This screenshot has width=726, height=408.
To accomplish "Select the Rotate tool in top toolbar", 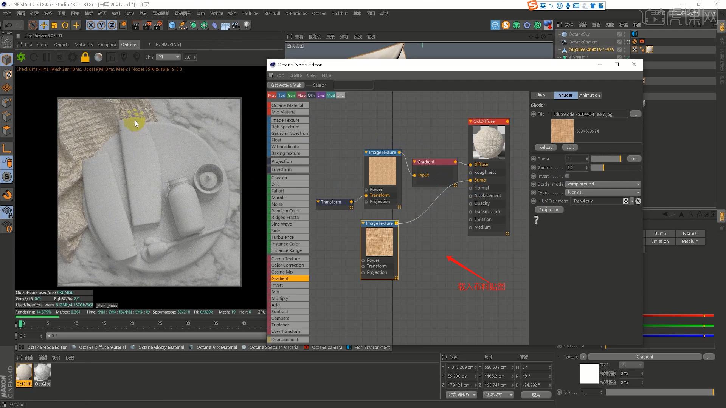I will point(65,25).
